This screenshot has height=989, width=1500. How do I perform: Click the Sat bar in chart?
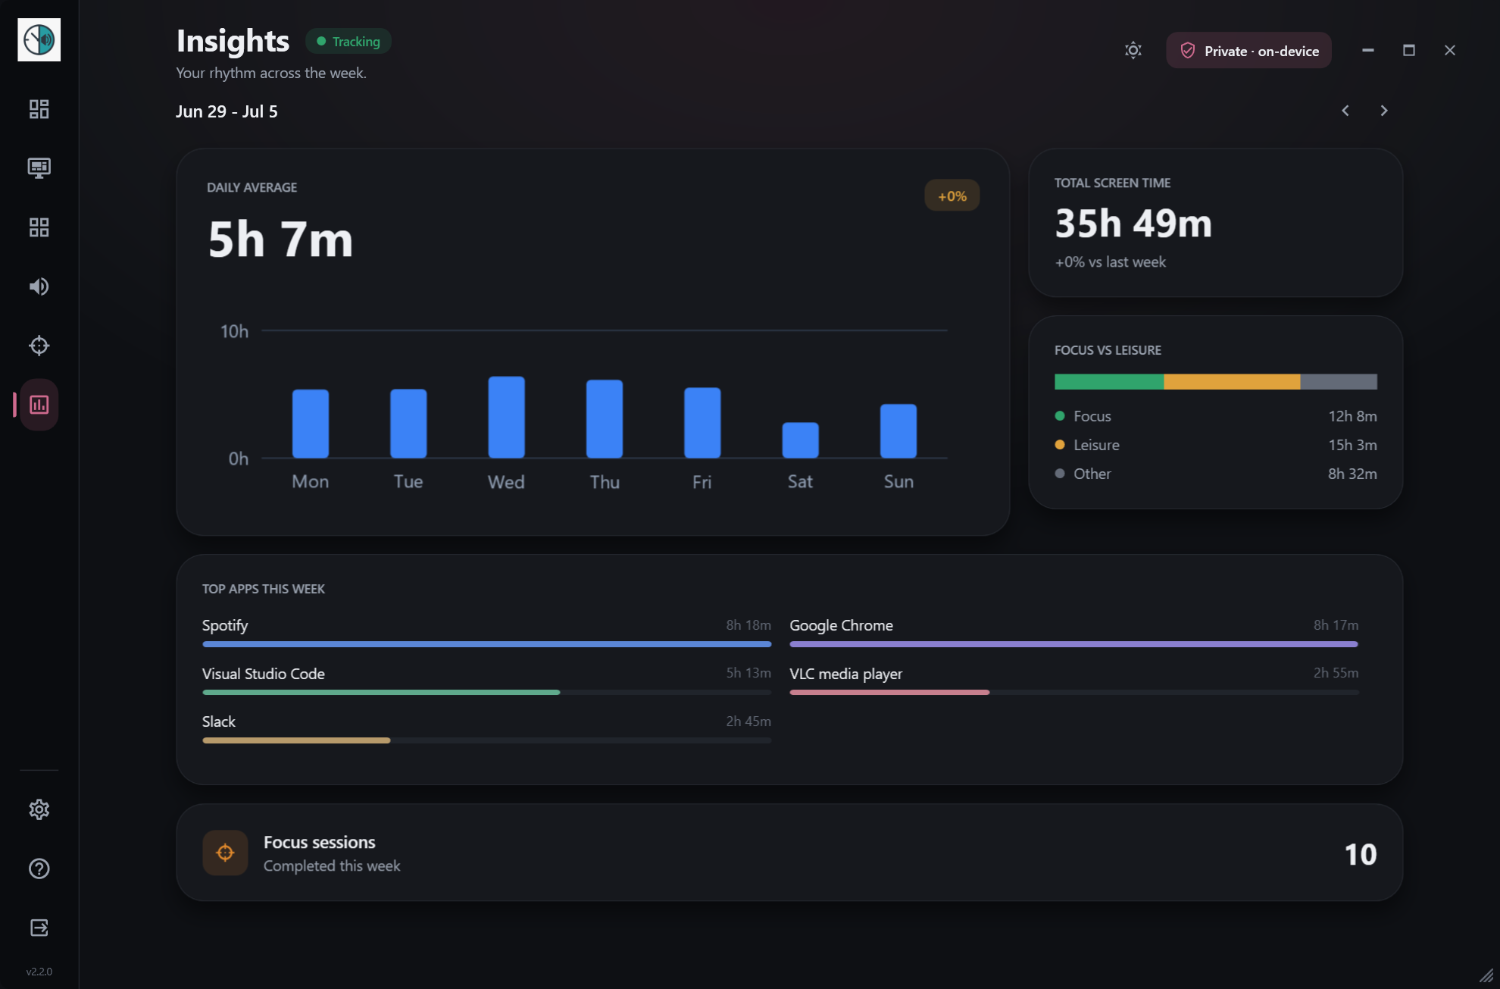click(x=801, y=440)
